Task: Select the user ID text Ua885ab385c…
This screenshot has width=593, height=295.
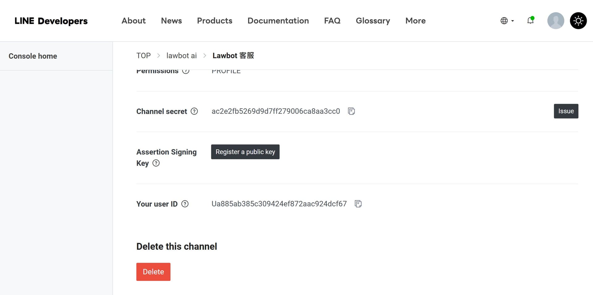Action: (279, 204)
